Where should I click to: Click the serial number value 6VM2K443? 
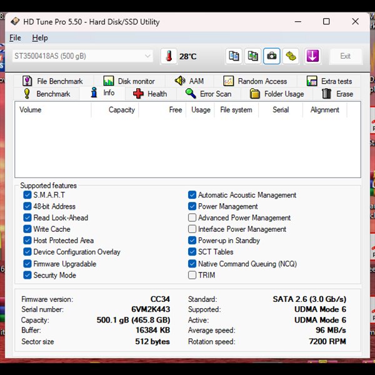coord(151,309)
